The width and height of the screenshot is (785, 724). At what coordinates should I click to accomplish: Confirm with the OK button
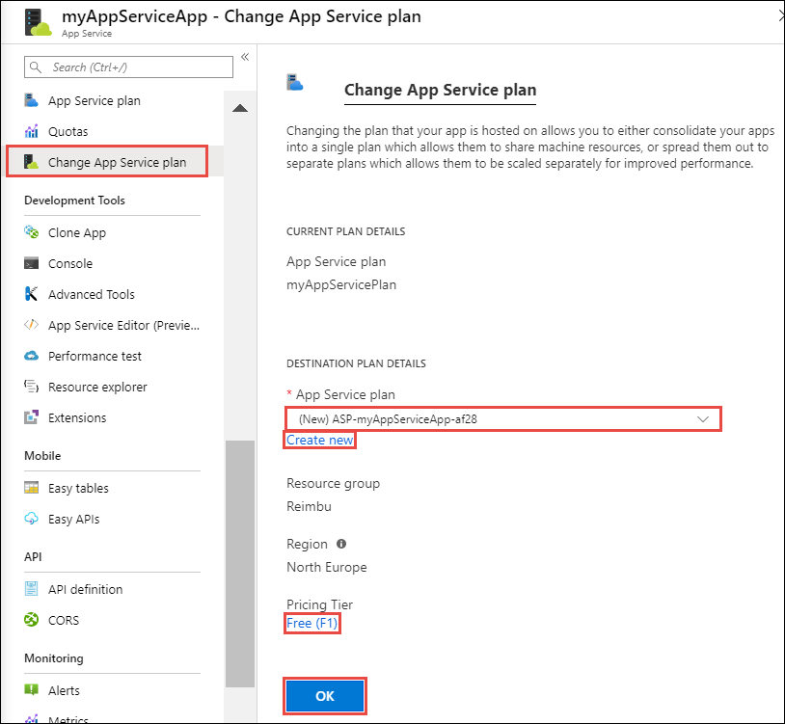coord(325,695)
